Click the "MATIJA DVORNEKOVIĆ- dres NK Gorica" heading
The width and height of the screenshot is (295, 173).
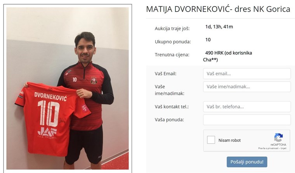[218, 9]
